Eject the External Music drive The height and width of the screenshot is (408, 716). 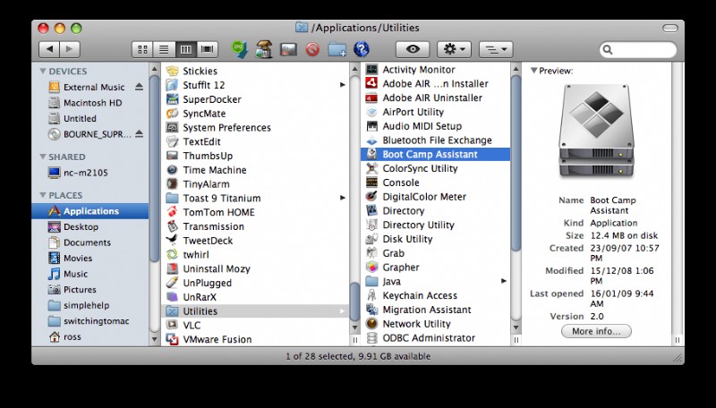tap(140, 87)
